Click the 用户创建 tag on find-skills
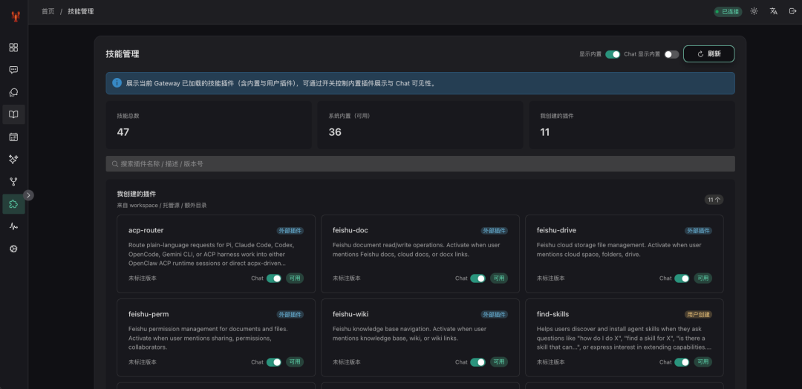Viewport: 802px width, 389px height. [698, 315]
